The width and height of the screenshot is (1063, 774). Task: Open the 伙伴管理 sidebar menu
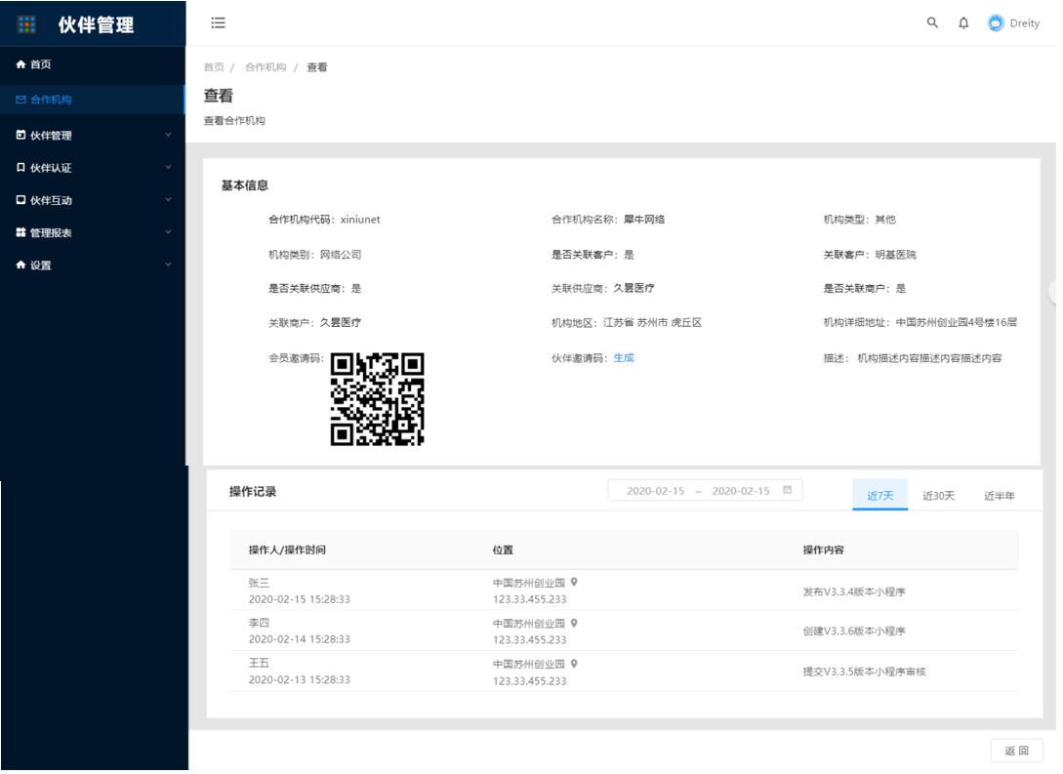(x=93, y=135)
